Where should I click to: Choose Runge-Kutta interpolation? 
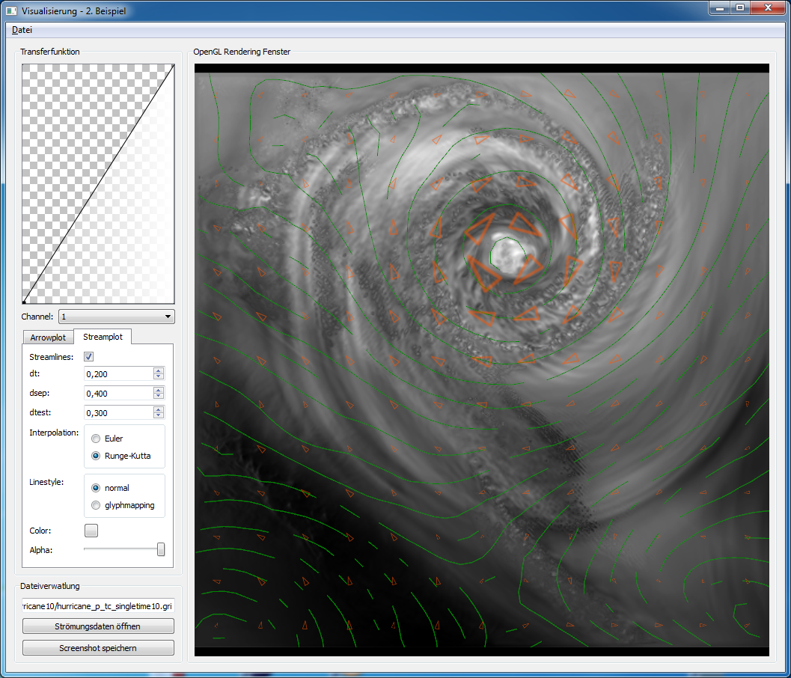96,455
